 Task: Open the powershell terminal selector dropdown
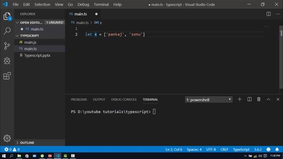click(x=209, y=100)
